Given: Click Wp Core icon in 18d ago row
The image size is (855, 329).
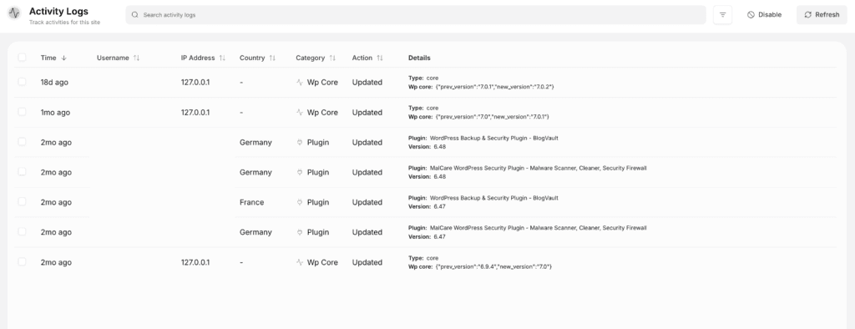Looking at the screenshot, I should [300, 83].
